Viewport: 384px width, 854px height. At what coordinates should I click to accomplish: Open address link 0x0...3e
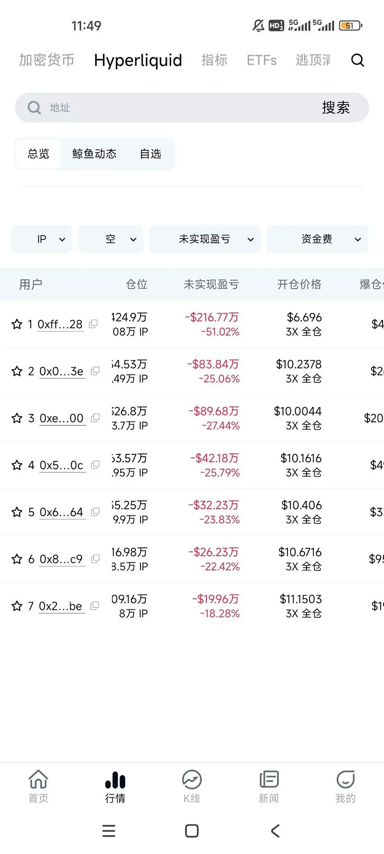tap(61, 371)
